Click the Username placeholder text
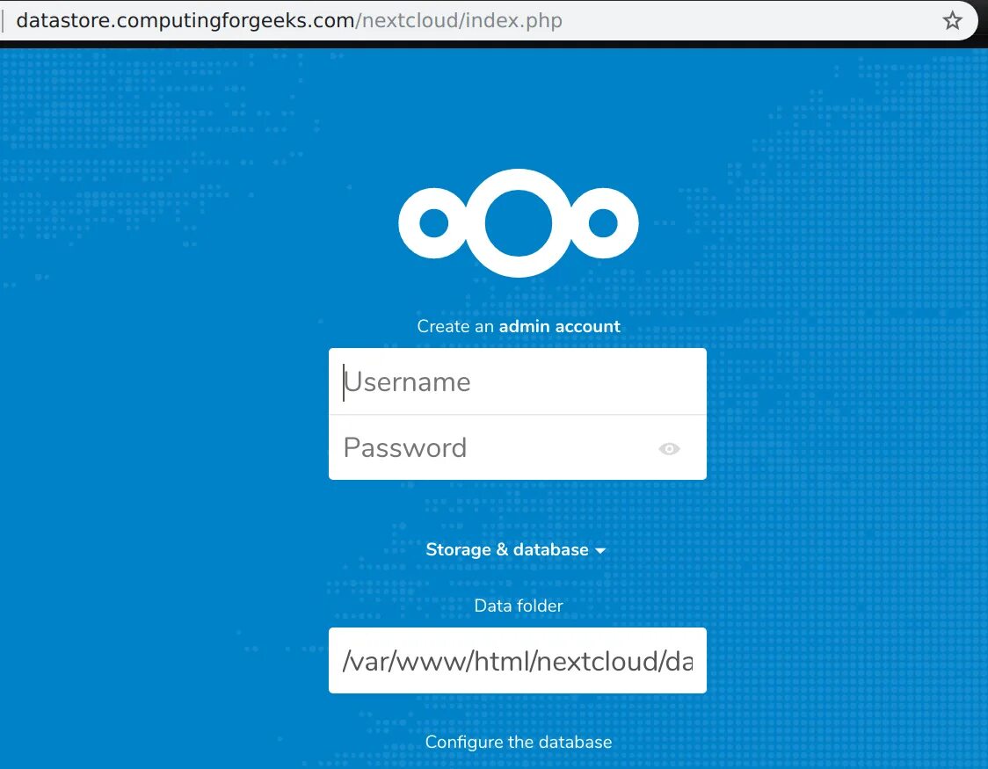 click(x=408, y=381)
